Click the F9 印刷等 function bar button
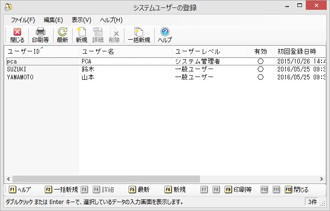 pyautogui.click(x=238, y=190)
